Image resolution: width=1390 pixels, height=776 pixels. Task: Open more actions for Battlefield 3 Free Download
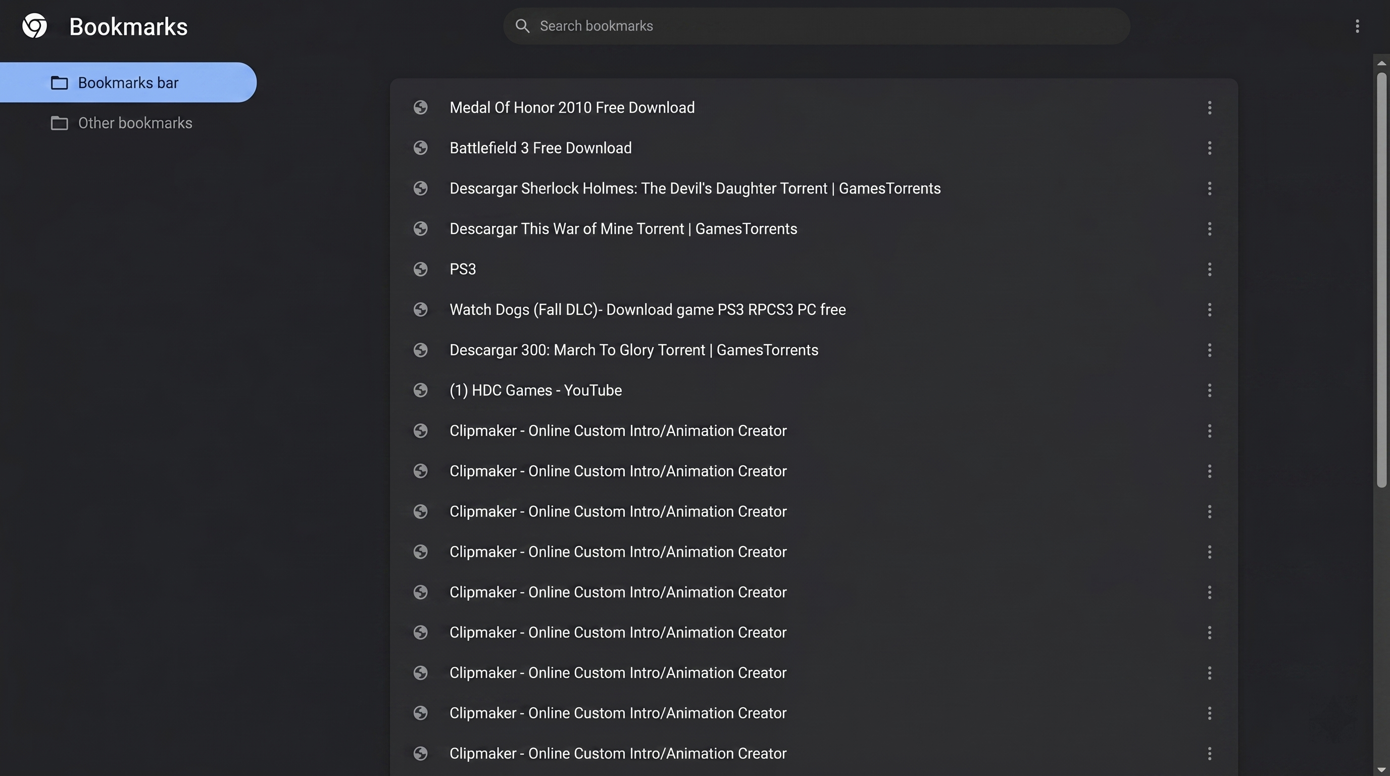1209,148
